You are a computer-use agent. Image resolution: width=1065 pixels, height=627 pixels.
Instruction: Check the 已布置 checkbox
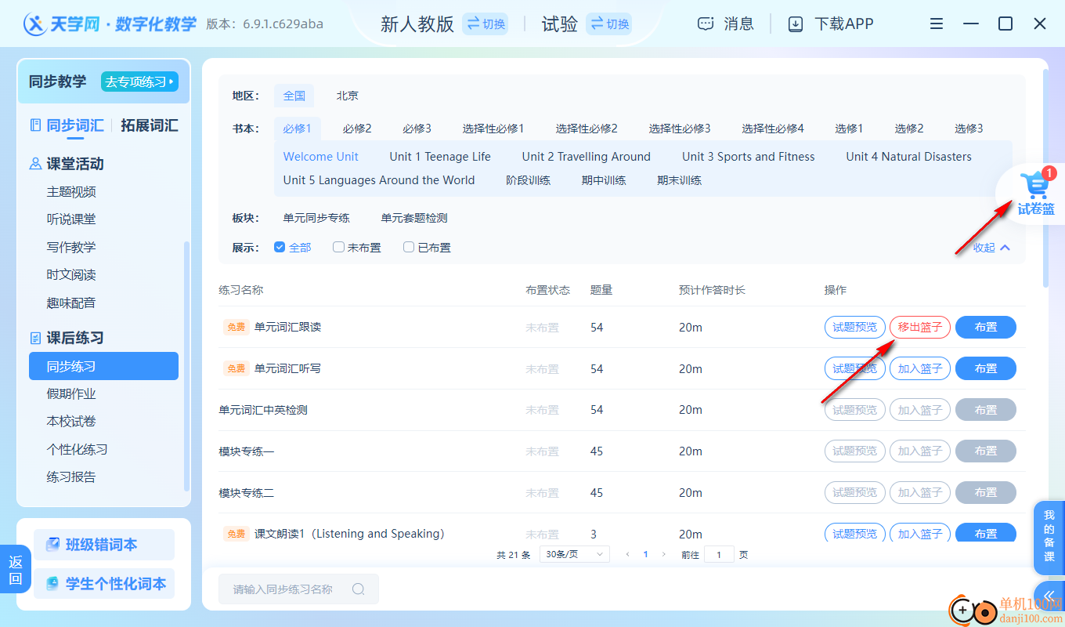pos(409,247)
